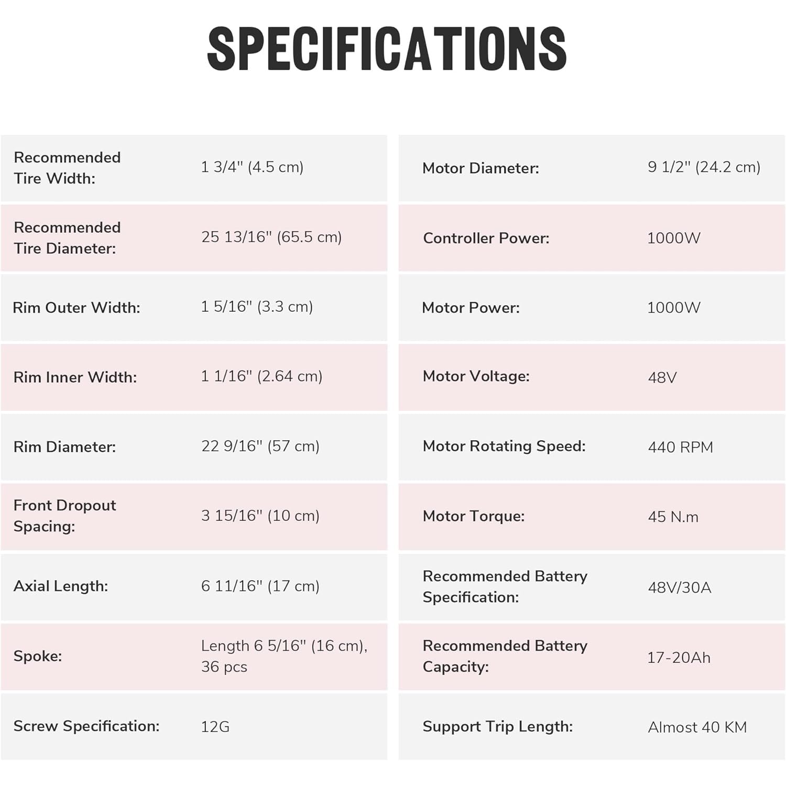Select the Almost 40 KM value
The height and width of the screenshot is (786, 786).
(697, 727)
